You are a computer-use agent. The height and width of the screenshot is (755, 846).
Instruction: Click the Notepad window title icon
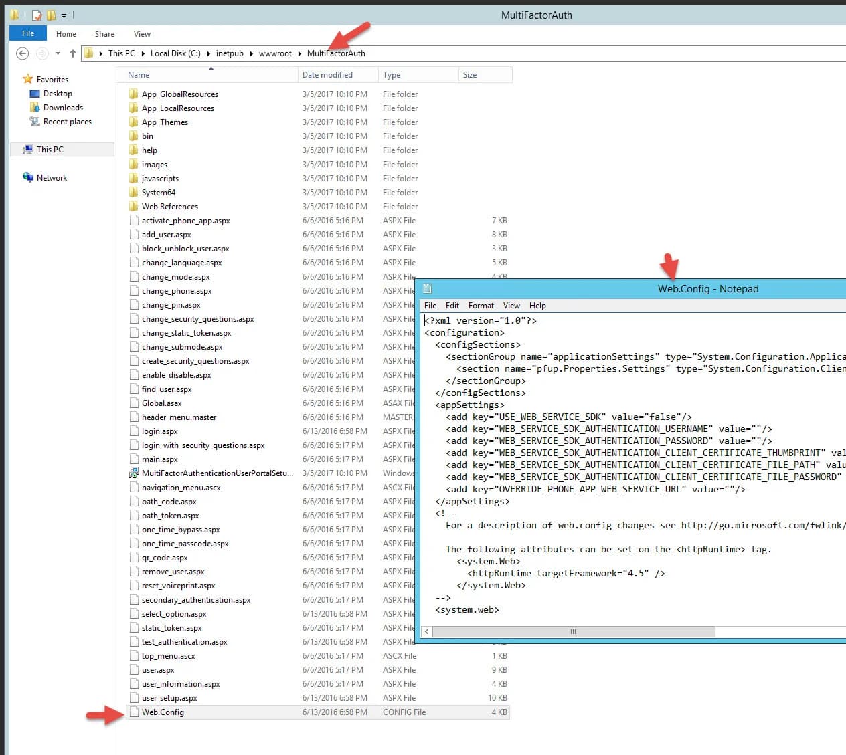pos(427,289)
